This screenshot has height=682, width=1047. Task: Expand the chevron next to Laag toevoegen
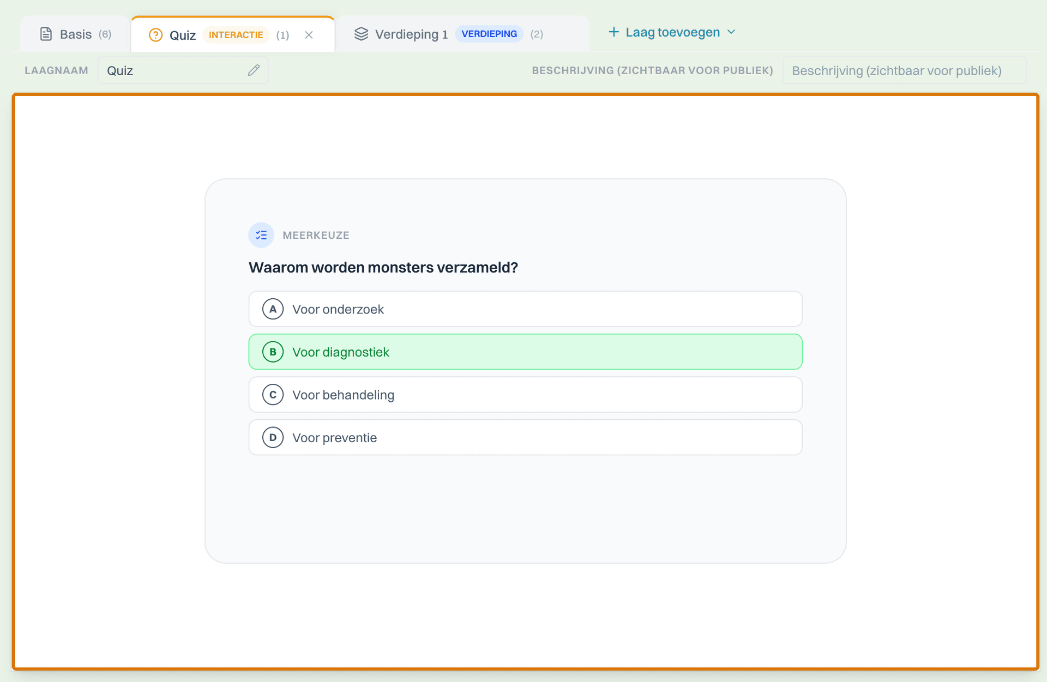pyautogui.click(x=731, y=32)
